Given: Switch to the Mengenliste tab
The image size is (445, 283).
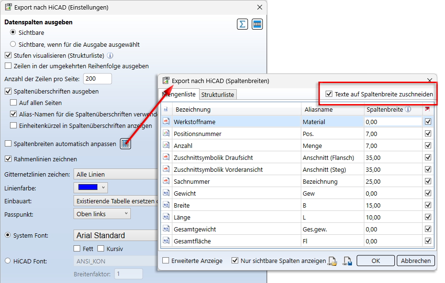Looking at the screenshot, I should tap(179, 94).
